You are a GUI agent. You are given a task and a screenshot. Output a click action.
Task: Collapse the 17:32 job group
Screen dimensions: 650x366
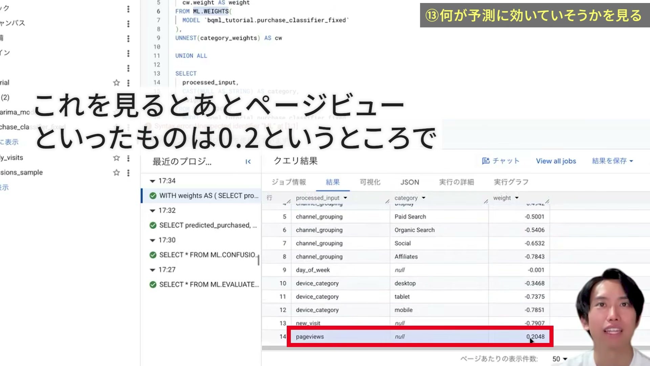click(x=152, y=210)
